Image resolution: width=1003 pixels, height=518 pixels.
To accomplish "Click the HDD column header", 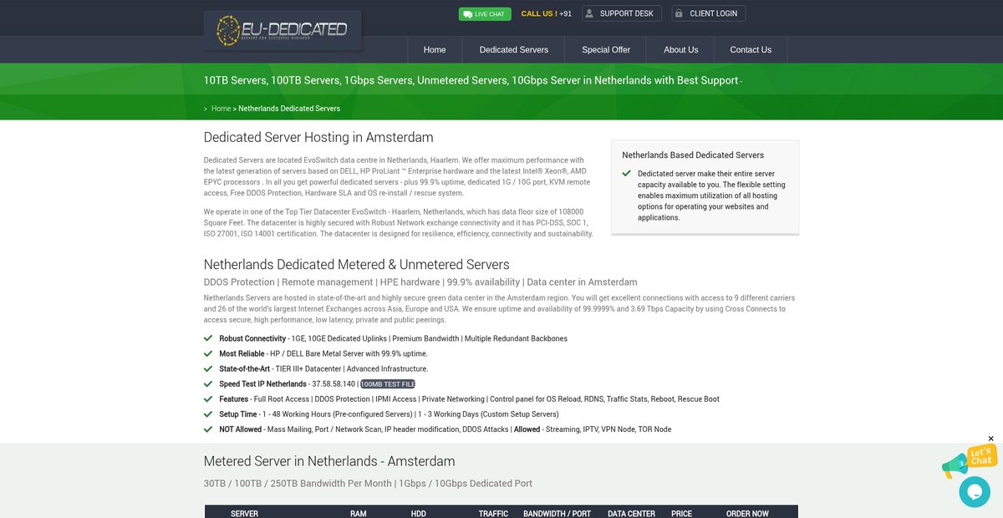I will 419,513.
